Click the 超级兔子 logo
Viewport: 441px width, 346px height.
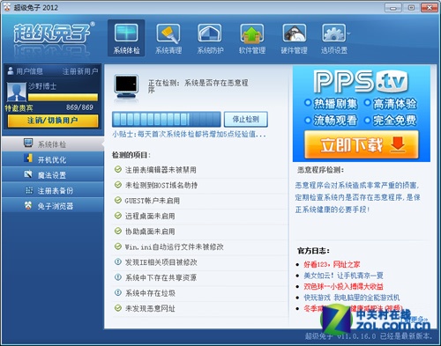click(x=54, y=33)
